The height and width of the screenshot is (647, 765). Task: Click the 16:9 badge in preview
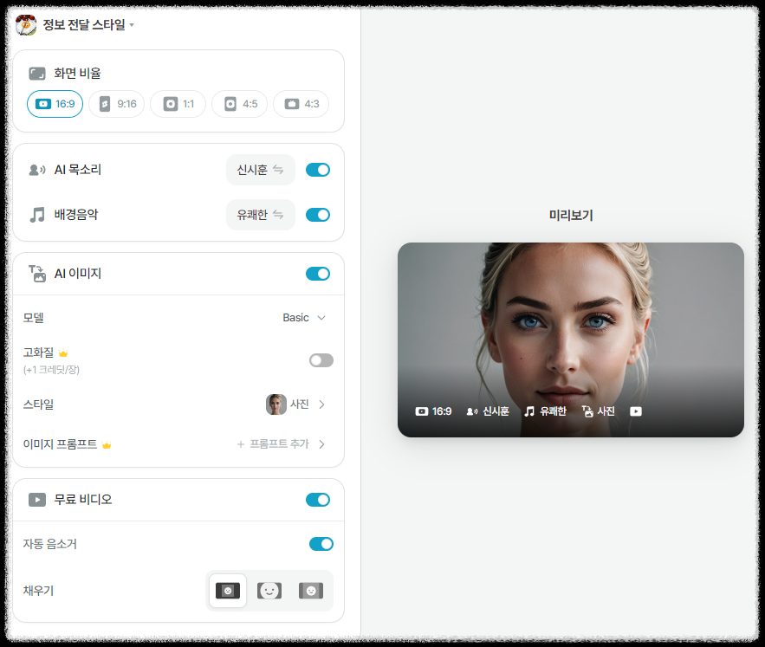coord(433,411)
